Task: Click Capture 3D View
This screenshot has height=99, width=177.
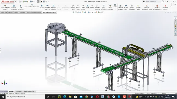Action: 120,7
